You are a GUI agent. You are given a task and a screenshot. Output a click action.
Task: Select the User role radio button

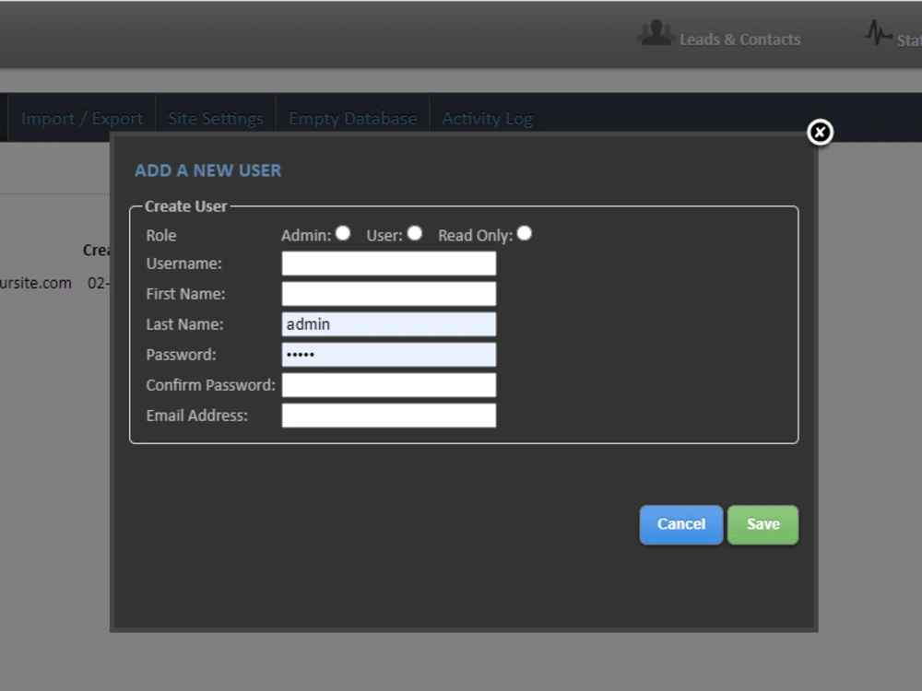coord(415,233)
